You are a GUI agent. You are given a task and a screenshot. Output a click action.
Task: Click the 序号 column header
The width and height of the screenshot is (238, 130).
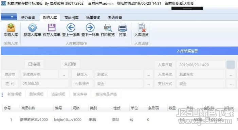[x=11, y=108]
